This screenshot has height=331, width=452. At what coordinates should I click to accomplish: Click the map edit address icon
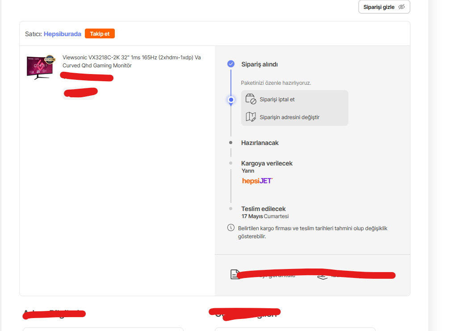pos(251,117)
